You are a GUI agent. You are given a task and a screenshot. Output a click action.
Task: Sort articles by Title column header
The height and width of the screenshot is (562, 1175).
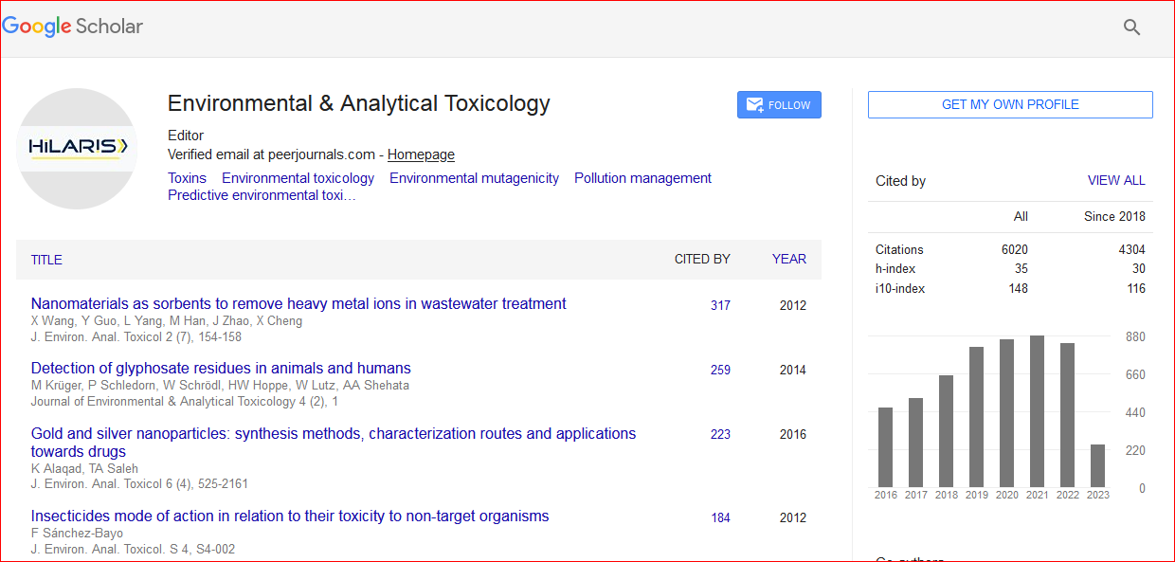coord(46,260)
